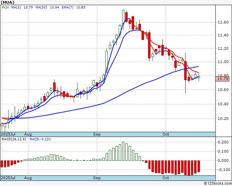Click the 0.000 MACD axis label

pyautogui.click(x=223, y=160)
